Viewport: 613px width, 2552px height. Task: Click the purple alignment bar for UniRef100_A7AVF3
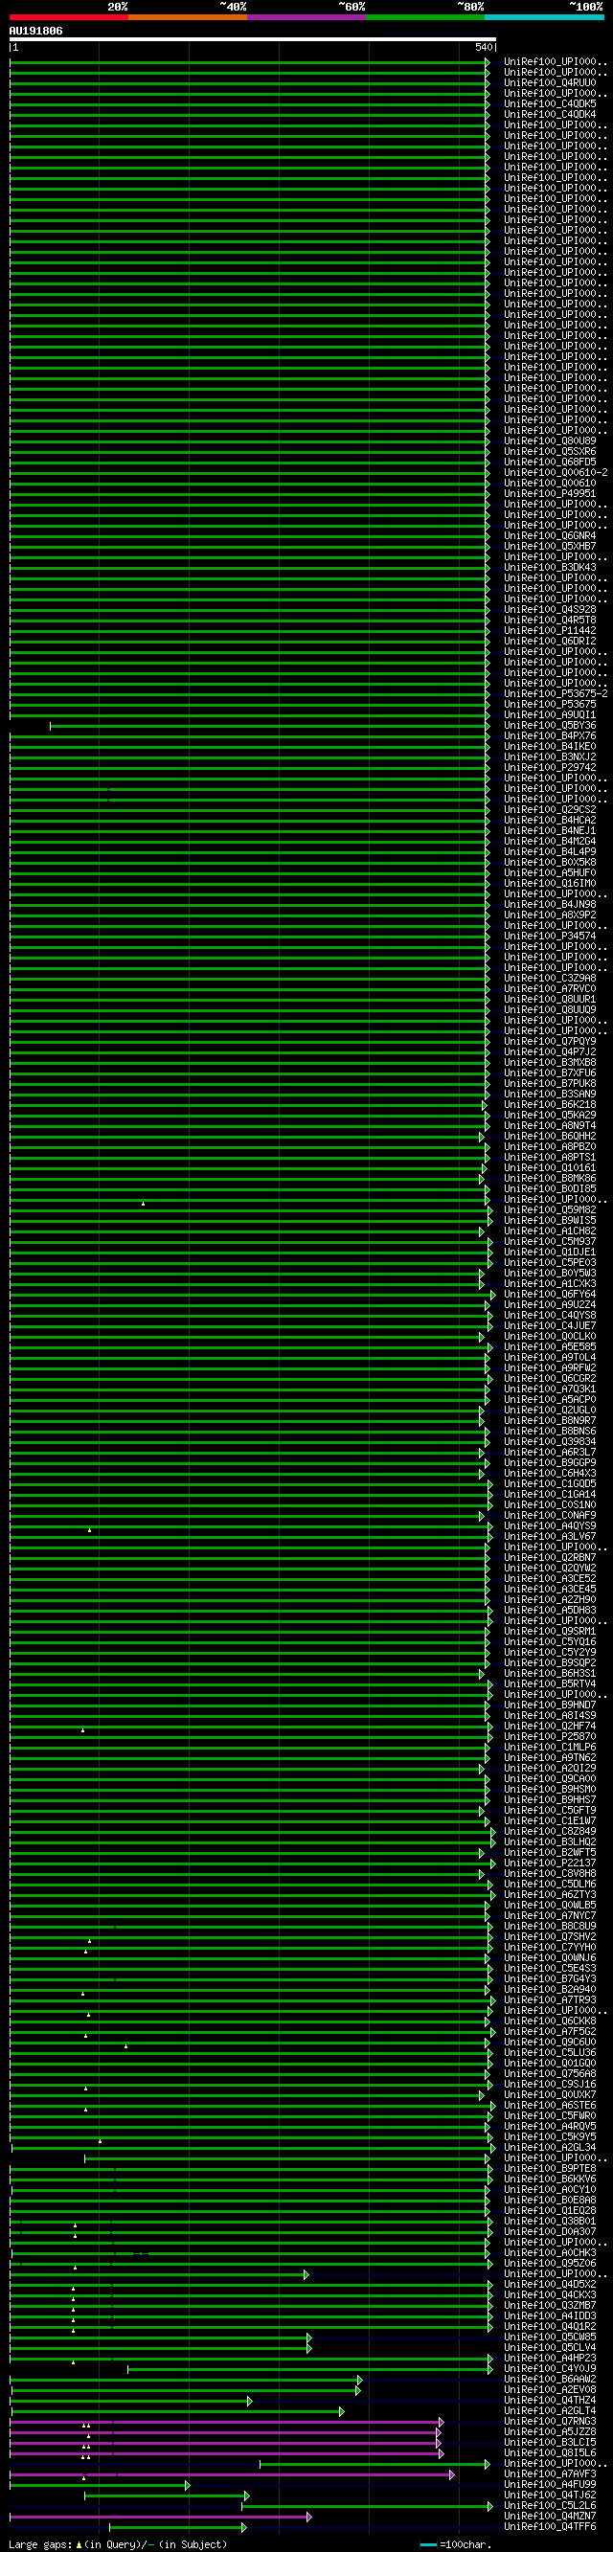pyautogui.click(x=232, y=2474)
